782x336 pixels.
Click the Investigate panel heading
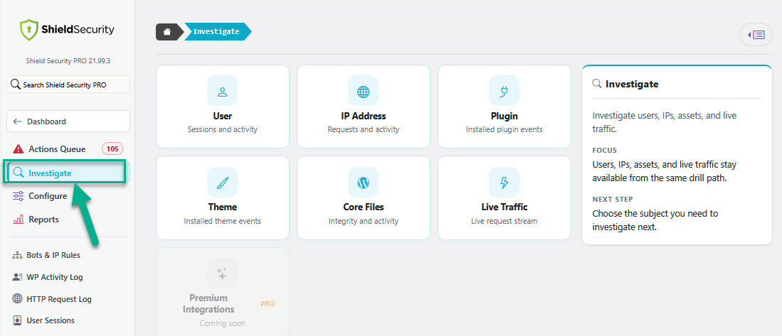click(632, 84)
